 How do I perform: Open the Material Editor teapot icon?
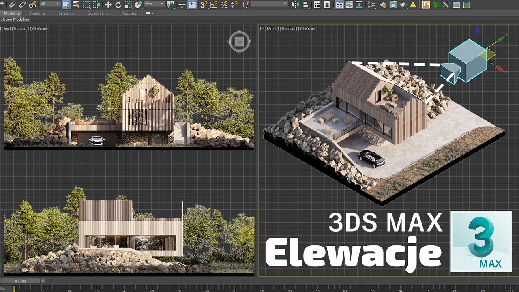click(x=383, y=4)
